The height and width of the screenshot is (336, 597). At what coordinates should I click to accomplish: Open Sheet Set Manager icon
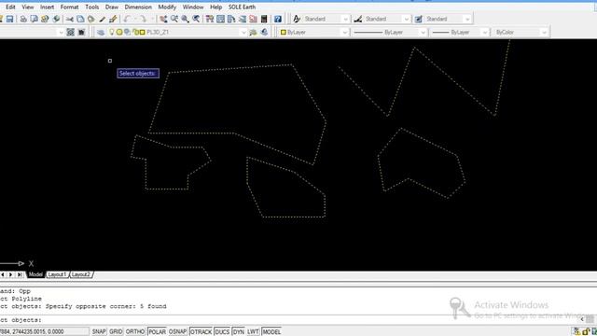pos(243,19)
